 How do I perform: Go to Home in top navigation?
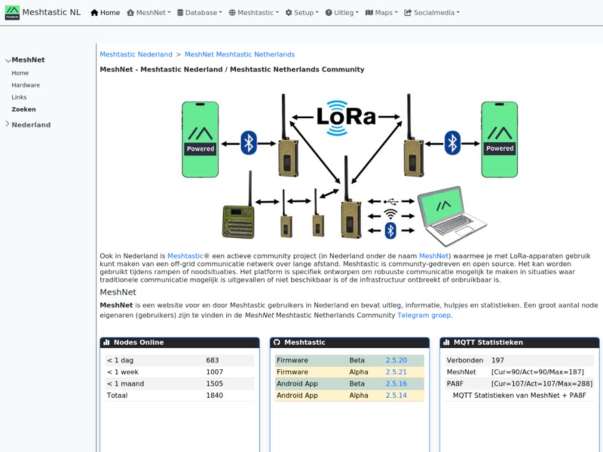point(106,13)
